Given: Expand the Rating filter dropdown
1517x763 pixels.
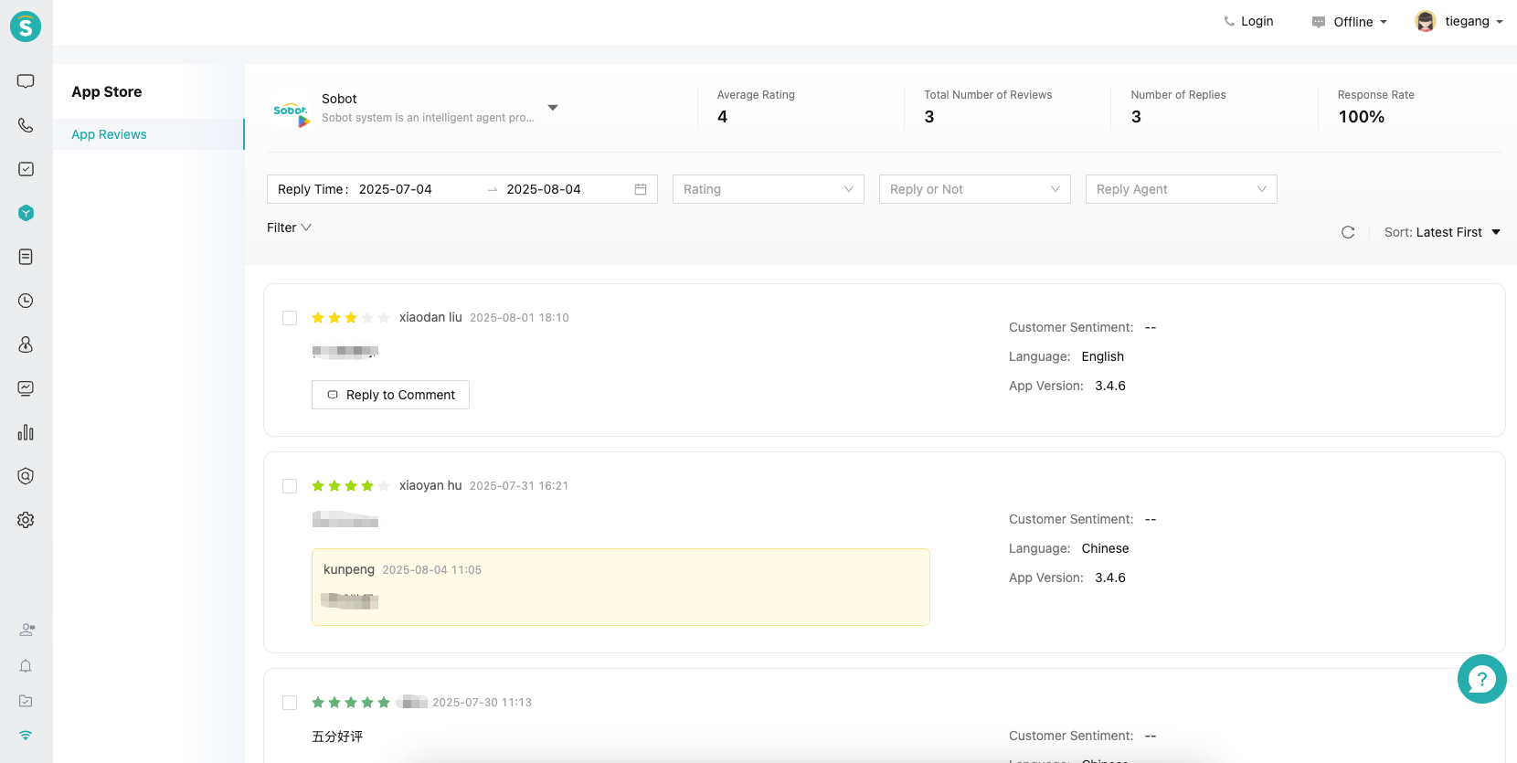Looking at the screenshot, I should pyautogui.click(x=768, y=189).
